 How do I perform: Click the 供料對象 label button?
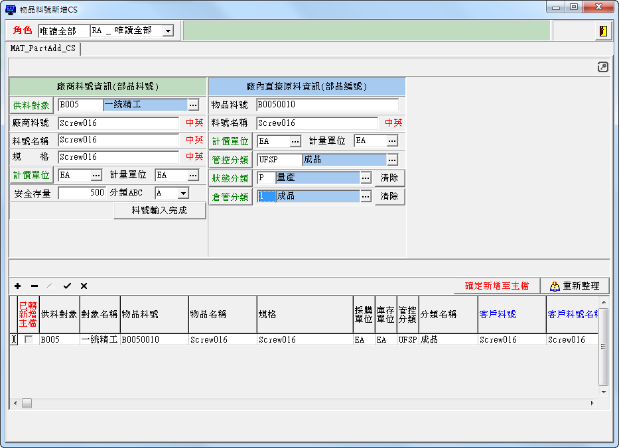point(31,105)
